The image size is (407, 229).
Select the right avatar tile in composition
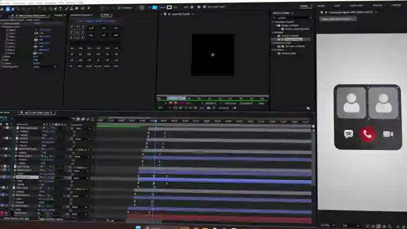383,103
